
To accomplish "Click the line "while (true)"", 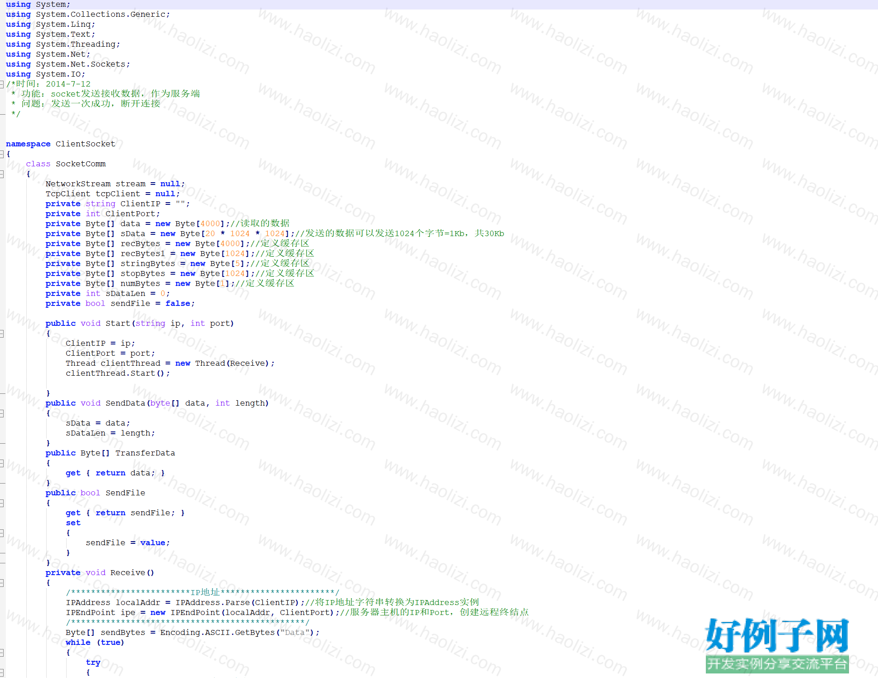I will click(95, 643).
